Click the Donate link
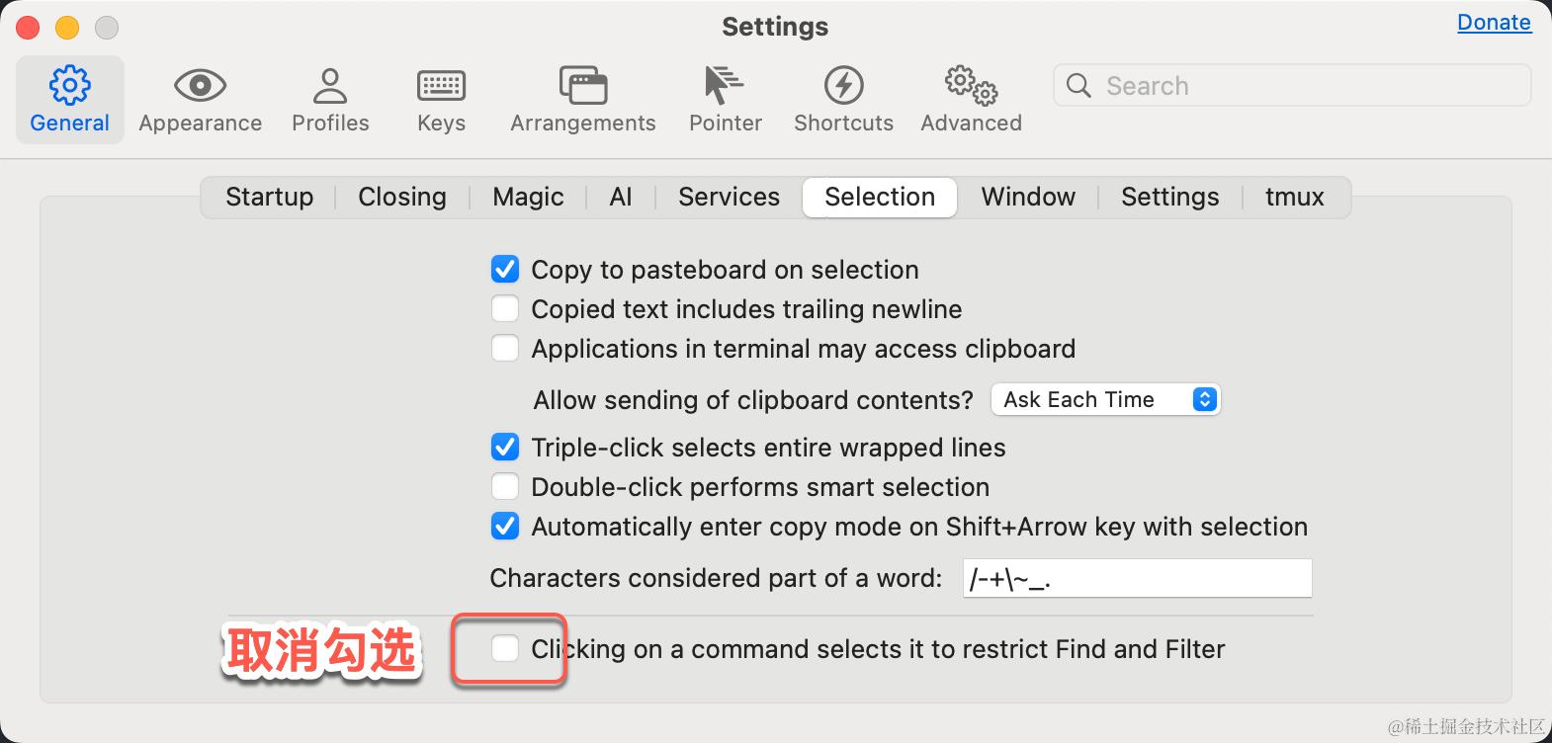The width and height of the screenshot is (1552, 743). coord(1494,23)
